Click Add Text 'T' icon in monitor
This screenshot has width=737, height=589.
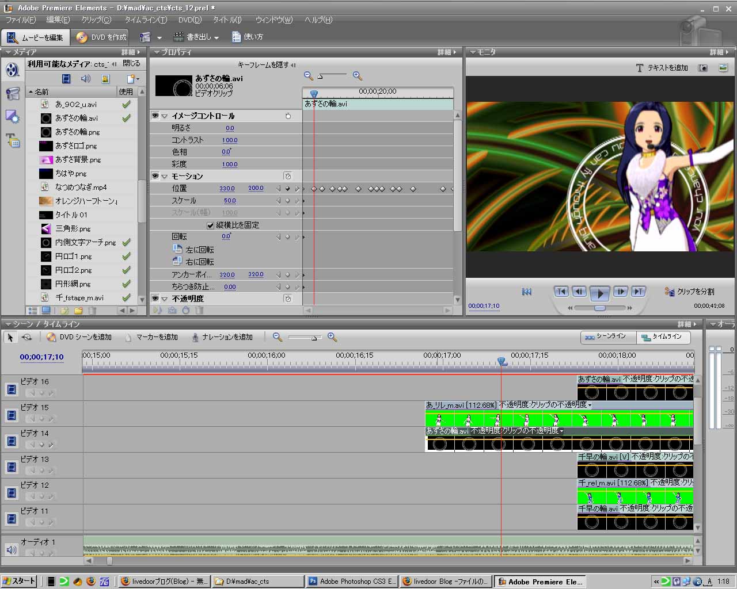pyautogui.click(x=639, y=68)
